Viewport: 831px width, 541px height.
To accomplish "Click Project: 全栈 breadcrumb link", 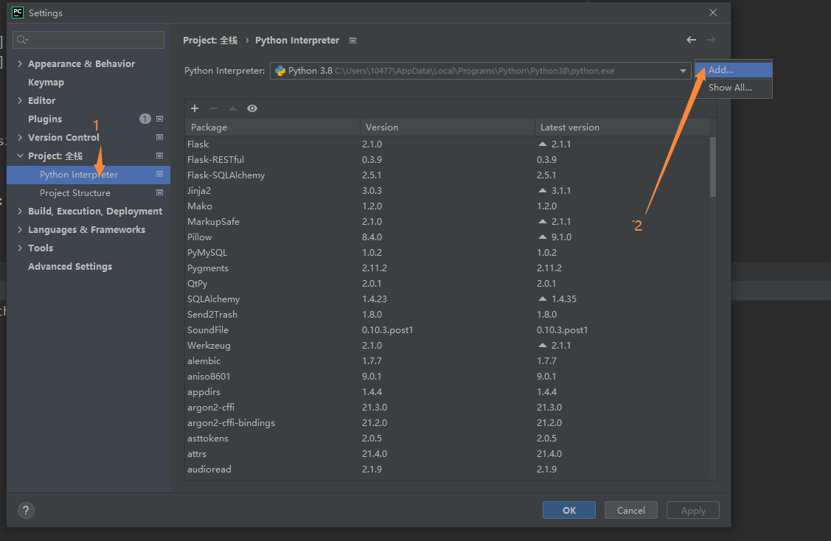I will 210,41.
